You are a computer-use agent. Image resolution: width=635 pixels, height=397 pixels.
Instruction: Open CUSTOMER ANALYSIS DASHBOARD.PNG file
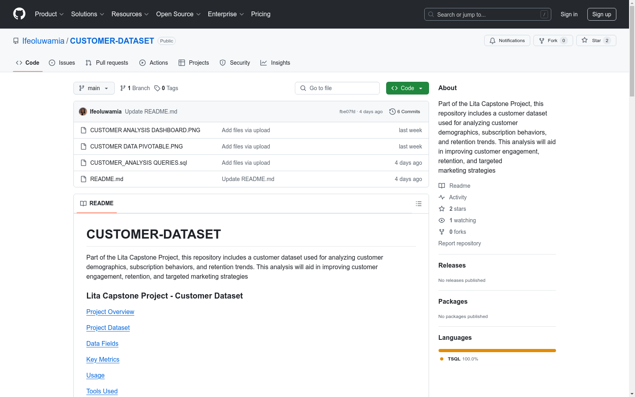pos(145,130)
